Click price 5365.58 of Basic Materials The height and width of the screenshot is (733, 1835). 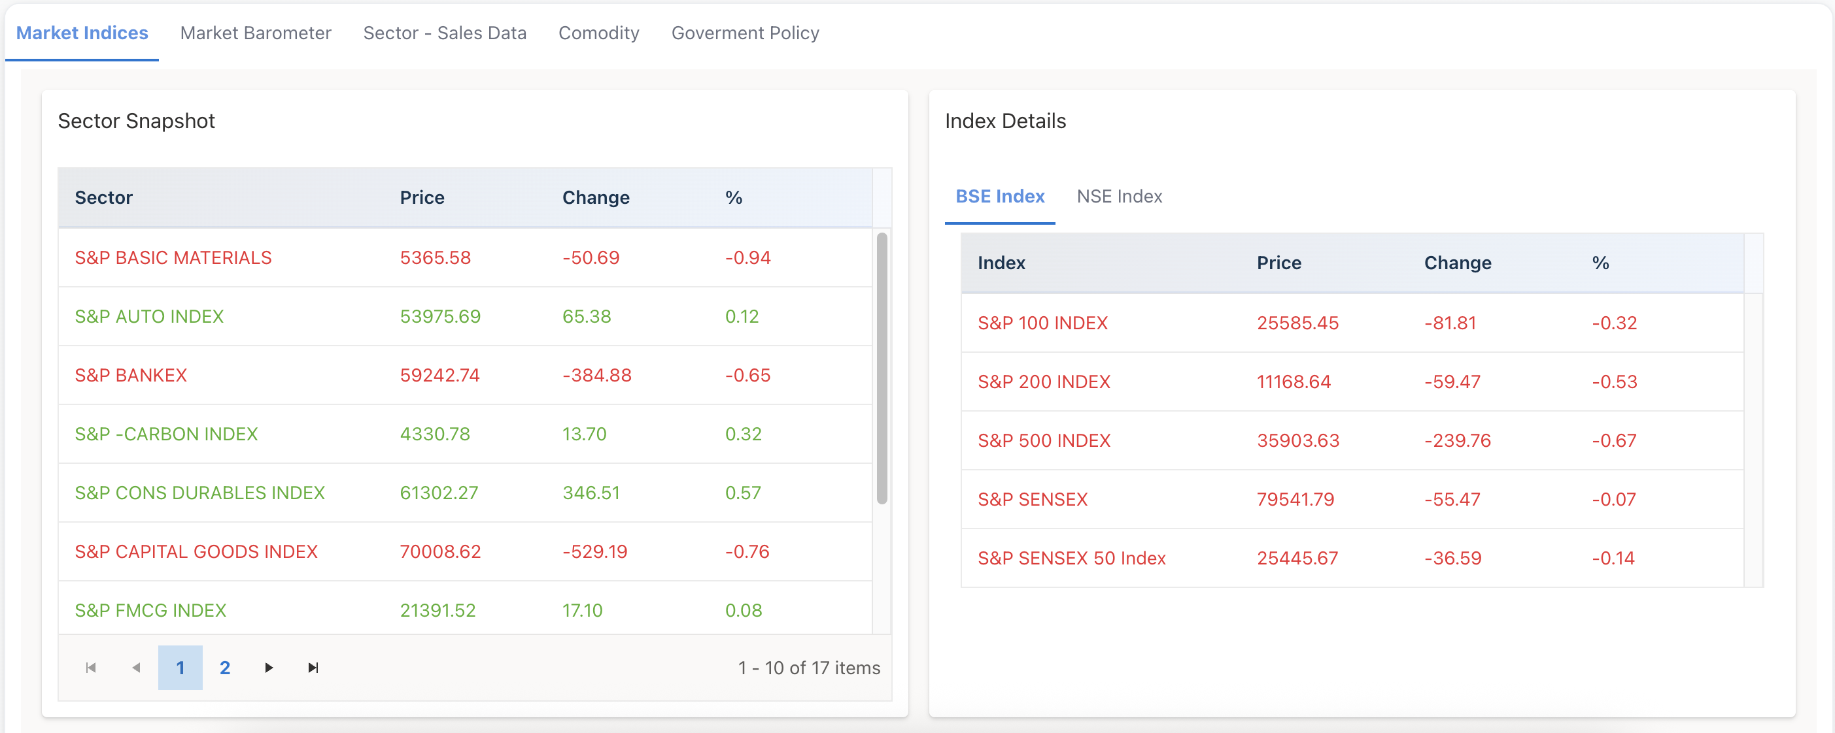coord(436,257)
